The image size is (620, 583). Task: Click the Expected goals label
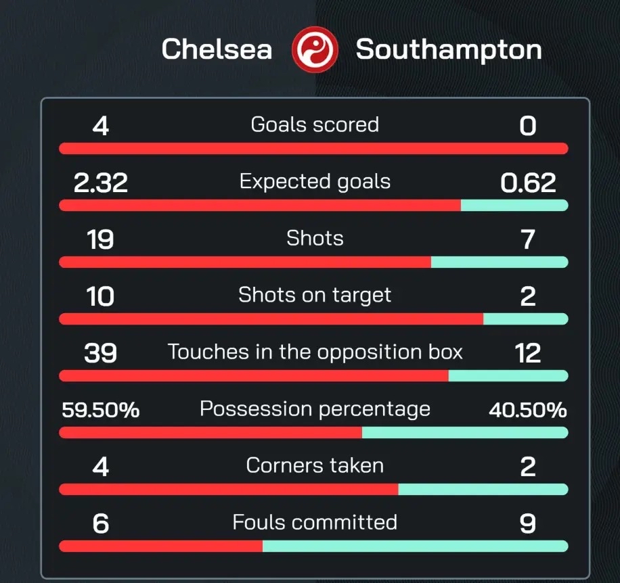tap(315, 182)
